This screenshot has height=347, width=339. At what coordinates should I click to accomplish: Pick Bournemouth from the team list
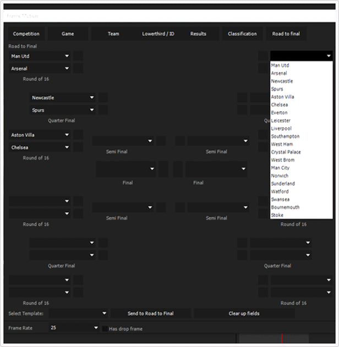point(302,207)
